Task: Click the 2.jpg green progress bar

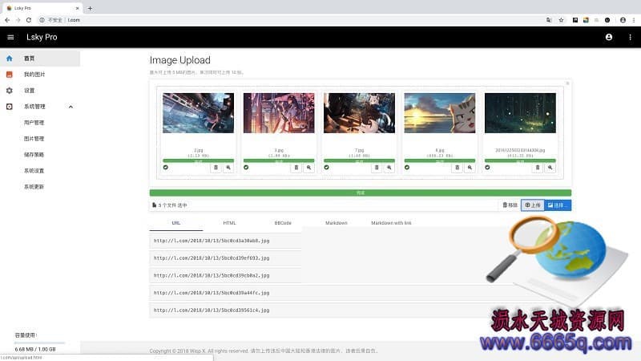Action: point(198,161)
